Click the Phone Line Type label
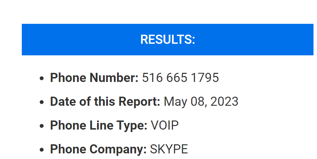The height and width of the screenshot is (159, 317). click(99, 125)
